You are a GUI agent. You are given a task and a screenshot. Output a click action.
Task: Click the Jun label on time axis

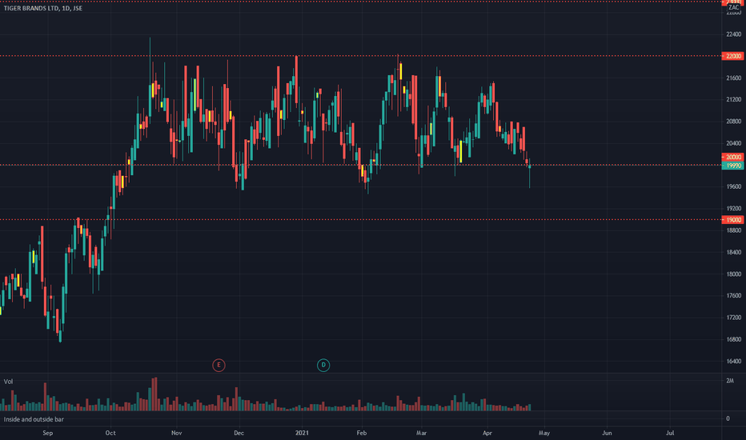[x=607, y=433]
